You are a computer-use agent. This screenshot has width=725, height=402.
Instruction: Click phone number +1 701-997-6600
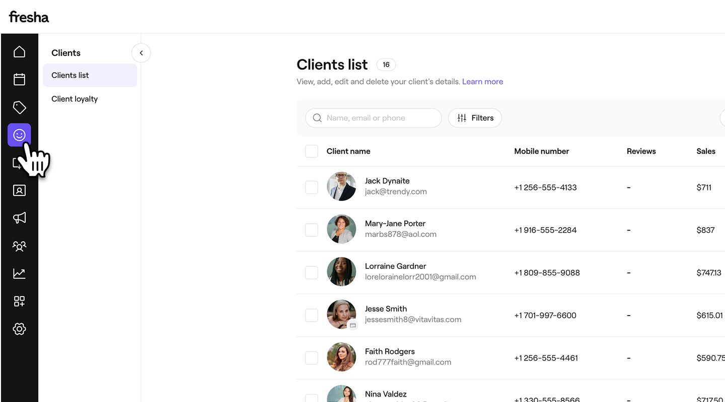[545, 316]
